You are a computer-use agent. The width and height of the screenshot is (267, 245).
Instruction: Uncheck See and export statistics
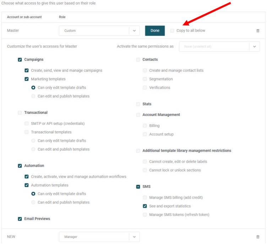point(145,206)
